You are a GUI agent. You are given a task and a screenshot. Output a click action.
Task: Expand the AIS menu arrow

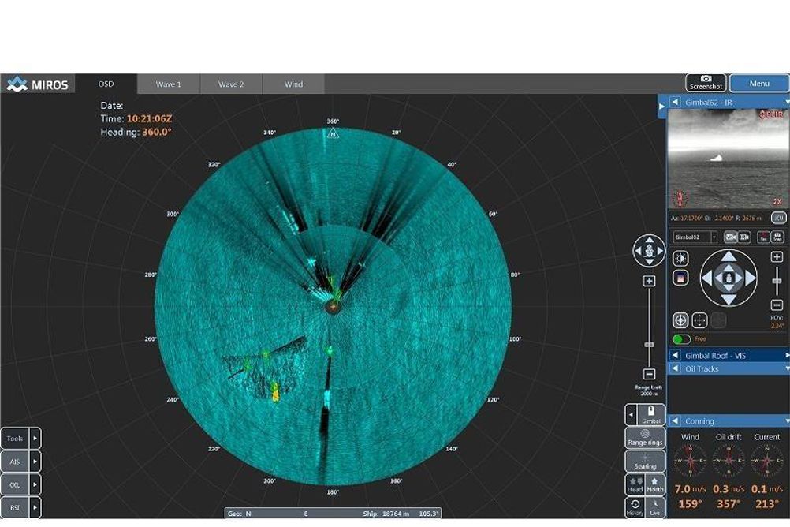(x=35, y=462)
